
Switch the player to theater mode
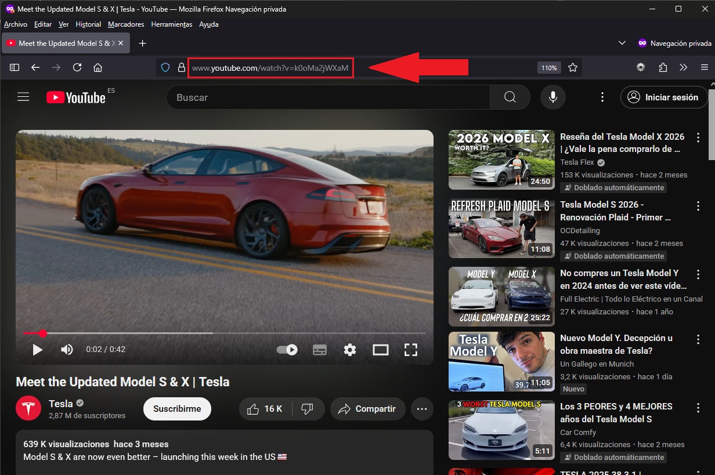(x=381, y=350)
